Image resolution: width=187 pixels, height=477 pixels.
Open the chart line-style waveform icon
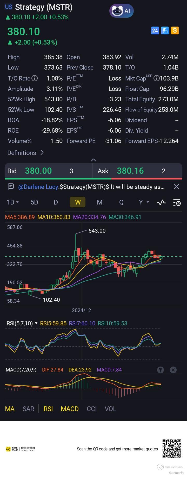click(162, 202)
